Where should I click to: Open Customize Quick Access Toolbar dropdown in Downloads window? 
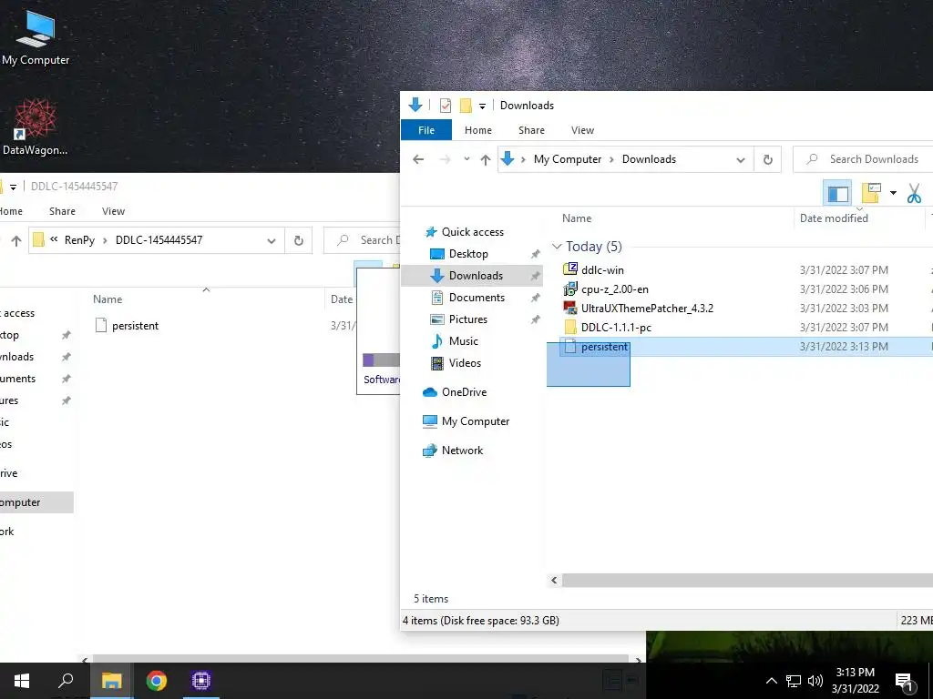click(482, 106)
